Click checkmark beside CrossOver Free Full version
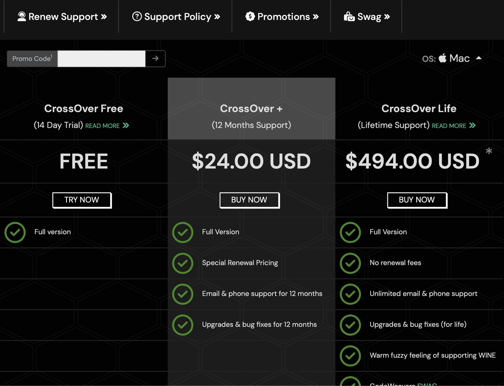Viewport: 504px width, 386px height. (15, 232)
